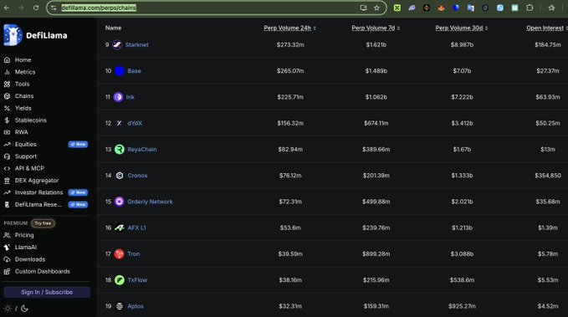Bookmark this page star icon

click(376, 8)
